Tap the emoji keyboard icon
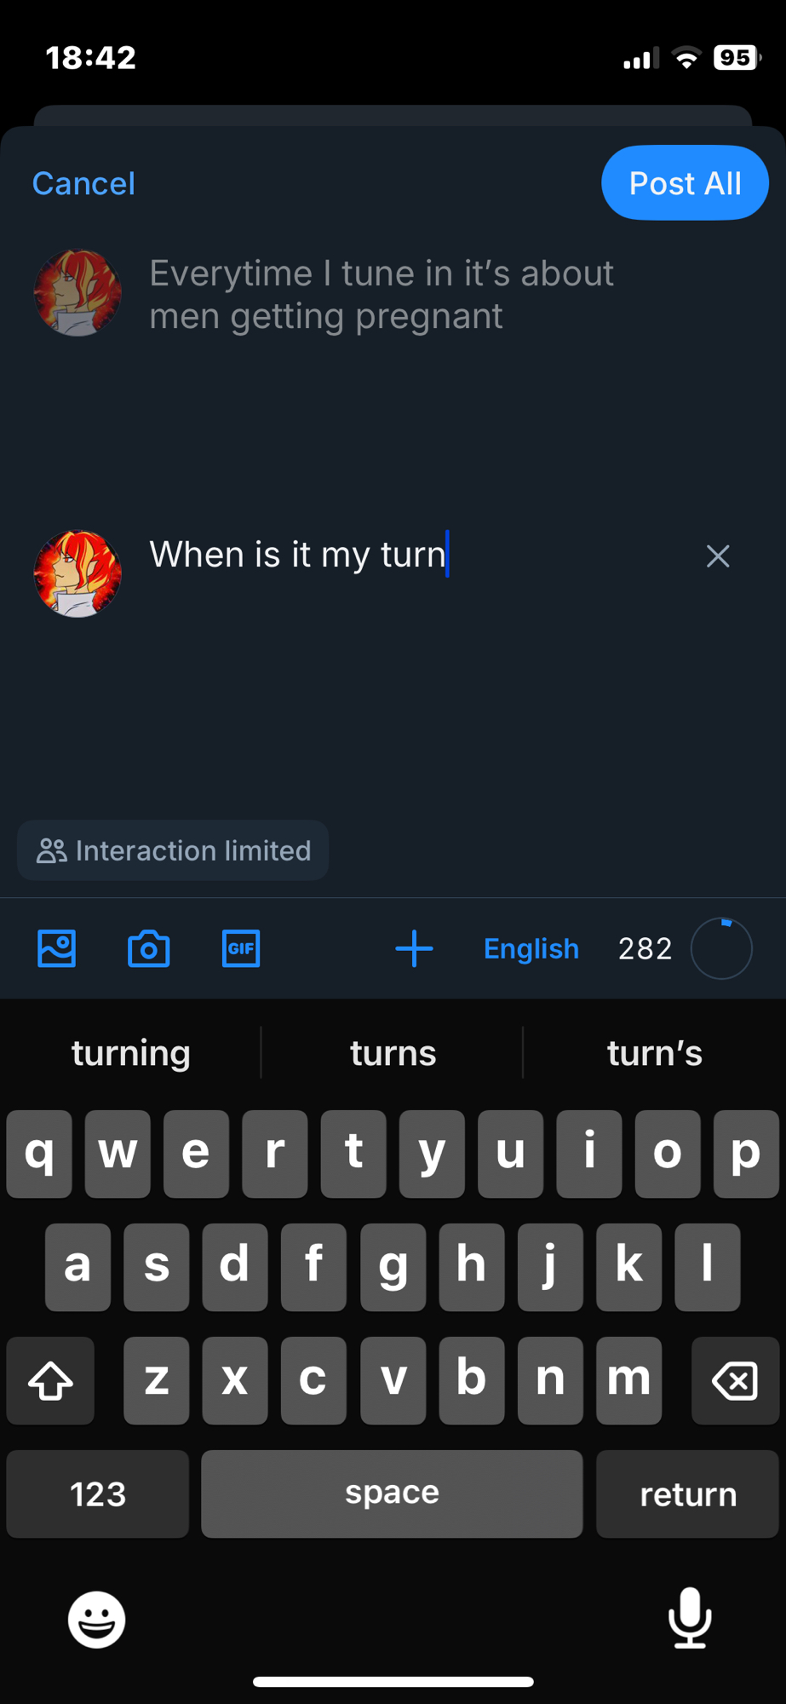The width and height of the screenshot is (786, 1704). click(96, 1619)
